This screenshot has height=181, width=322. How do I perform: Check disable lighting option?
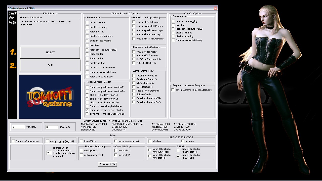tap(87, 63)
